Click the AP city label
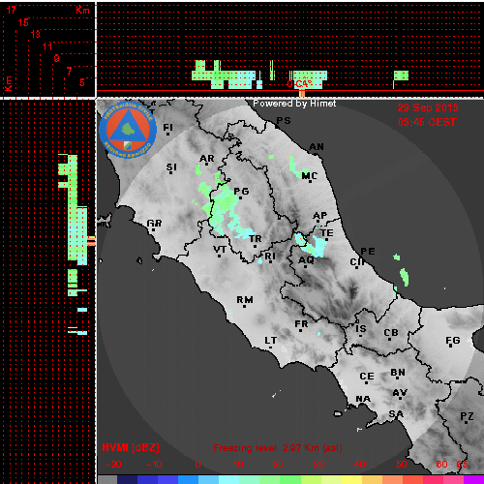The width and height of the screenshot is (484, 484). [320, 215]
